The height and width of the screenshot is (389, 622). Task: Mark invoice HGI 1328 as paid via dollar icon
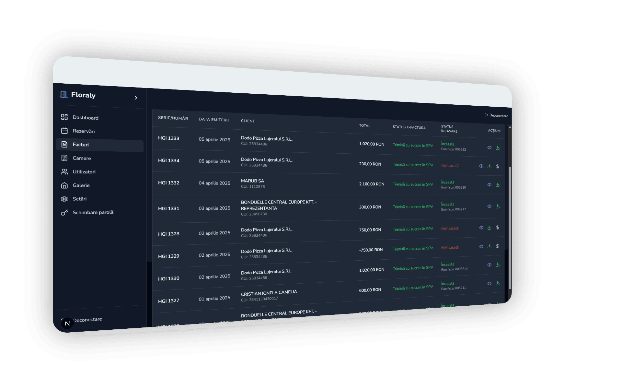pyautogui.click(x=498, y=228)
